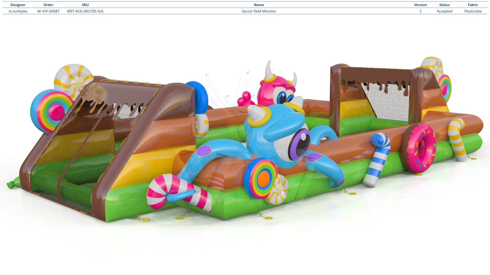Click the Fabric column header

[x=473, y=5]
